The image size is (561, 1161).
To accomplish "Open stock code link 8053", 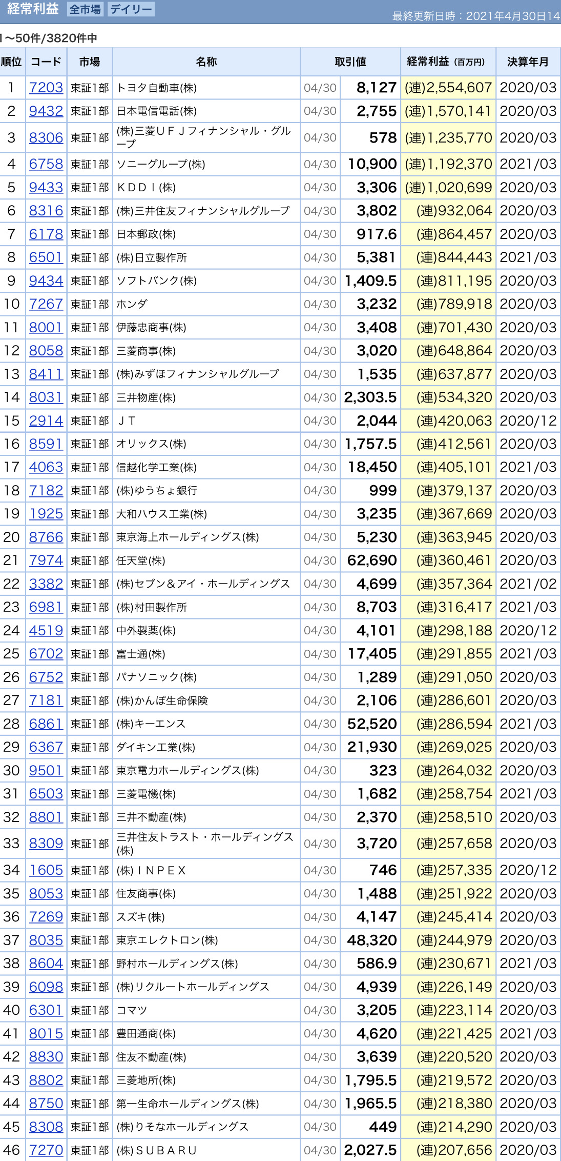I will (46, 894).
